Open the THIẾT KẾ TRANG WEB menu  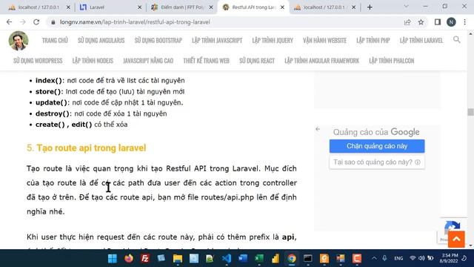tap(206, 61)
